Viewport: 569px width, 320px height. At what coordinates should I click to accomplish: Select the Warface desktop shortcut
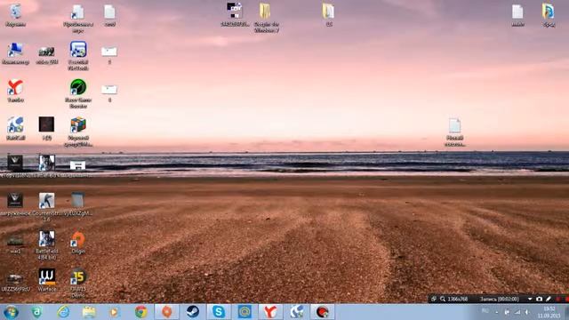[47, 280]
